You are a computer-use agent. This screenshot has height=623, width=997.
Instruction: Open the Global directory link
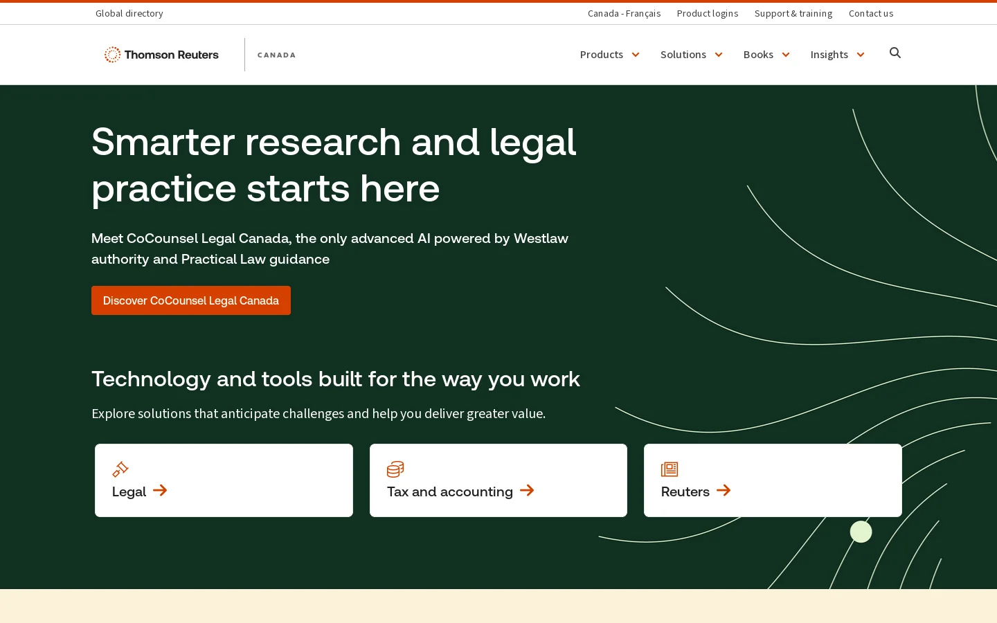click(129, 13)
